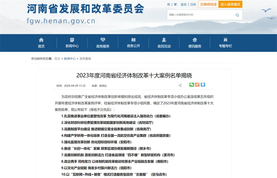Switch to simplified Chinese (简)
277x178 pixels.
tap(169, 4)
